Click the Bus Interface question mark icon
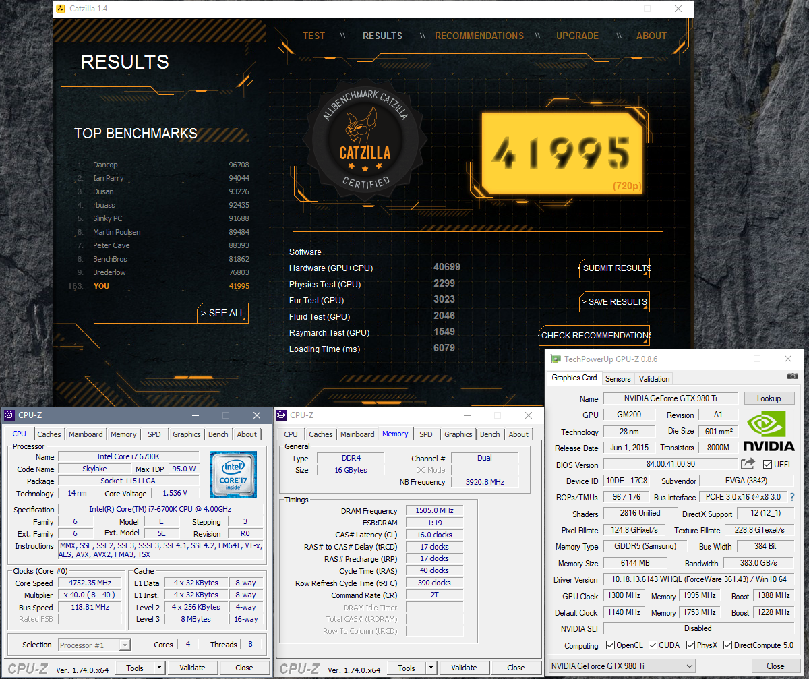The width and height of the screenshot is (809, 679). point(791,497)
